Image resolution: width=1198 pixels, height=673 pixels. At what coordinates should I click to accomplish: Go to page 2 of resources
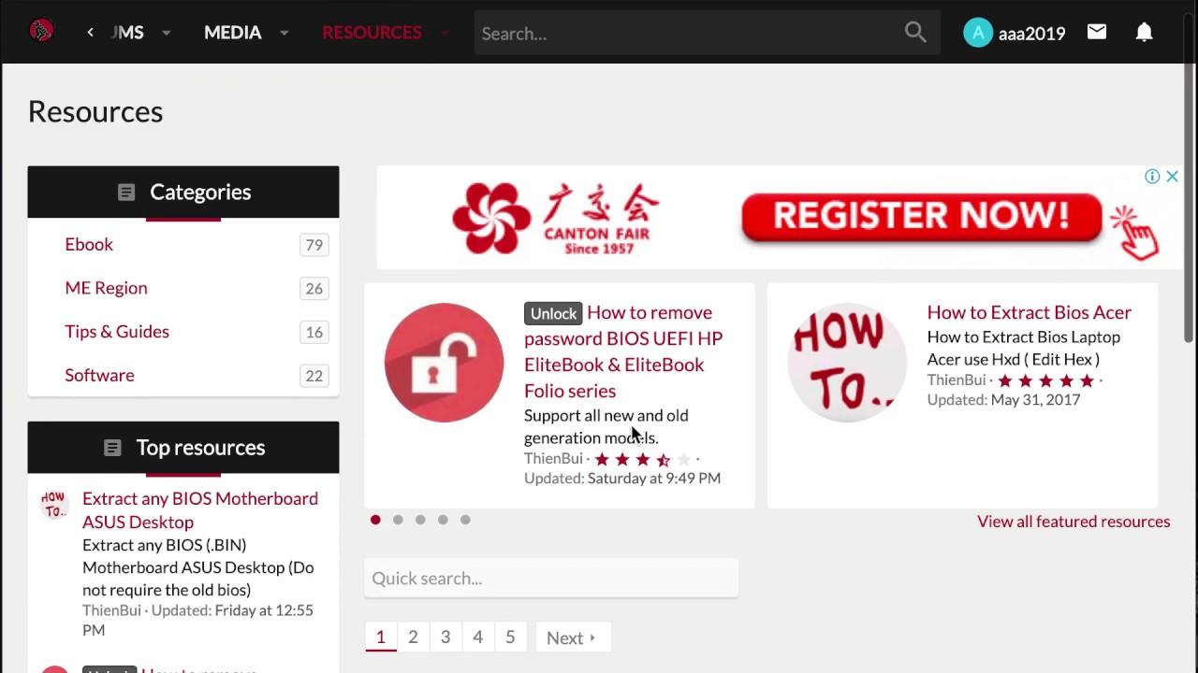click(413, 637)
